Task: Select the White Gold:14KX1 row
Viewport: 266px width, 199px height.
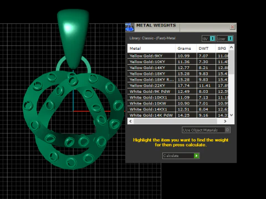Action: [178, 109]
